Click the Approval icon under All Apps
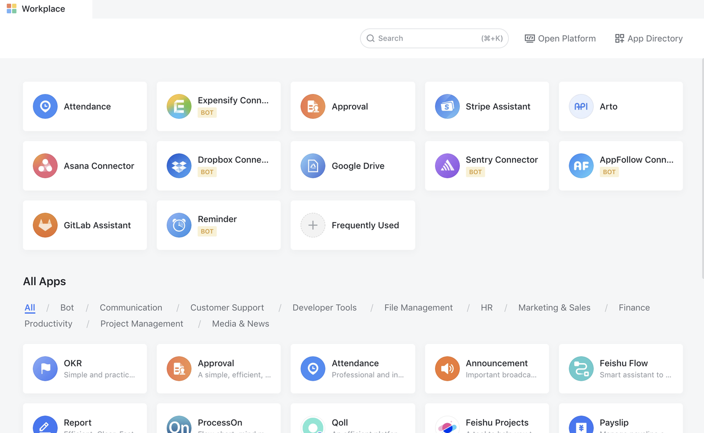Image resolution: width=704 pixels, height=433 pixels. 179,369
